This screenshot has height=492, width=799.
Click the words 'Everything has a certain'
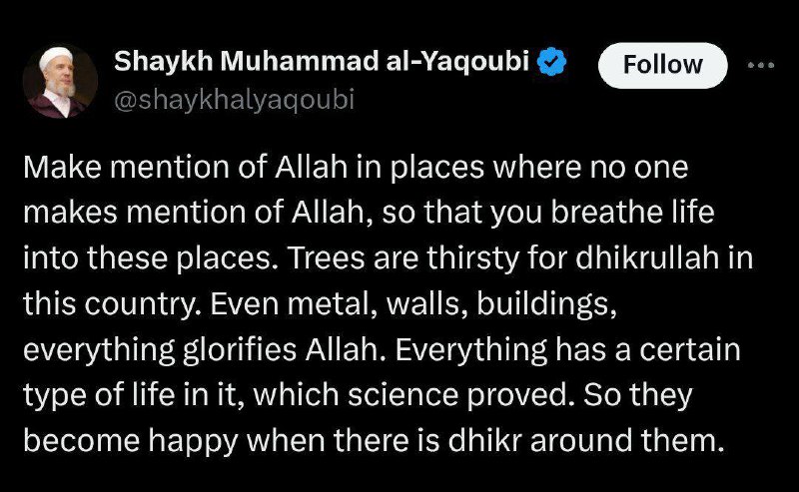[567, 349]
